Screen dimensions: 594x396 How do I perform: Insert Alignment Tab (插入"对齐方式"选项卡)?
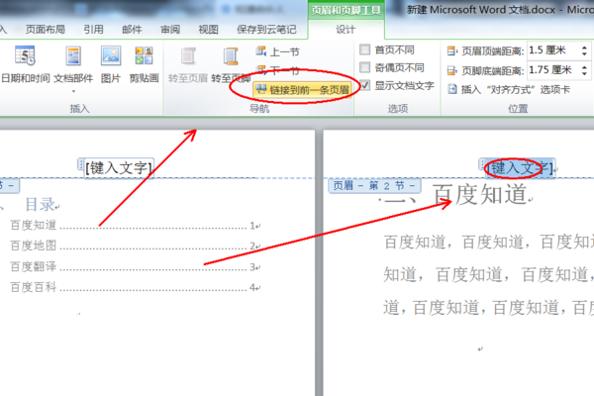(x=509, y=89)
